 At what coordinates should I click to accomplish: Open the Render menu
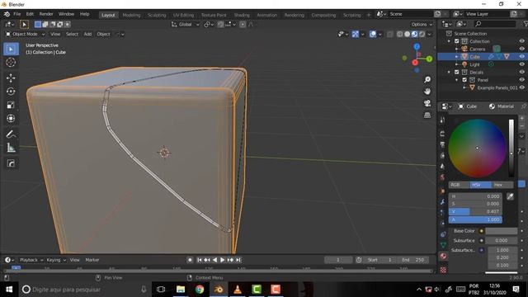click(46, 14)
